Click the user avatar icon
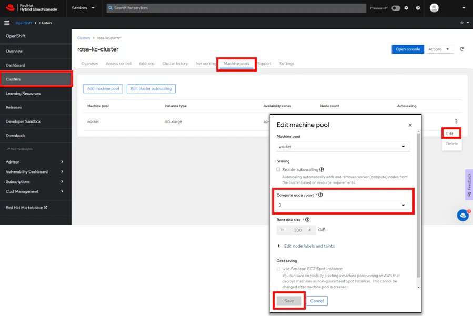 tap(434, 8)
